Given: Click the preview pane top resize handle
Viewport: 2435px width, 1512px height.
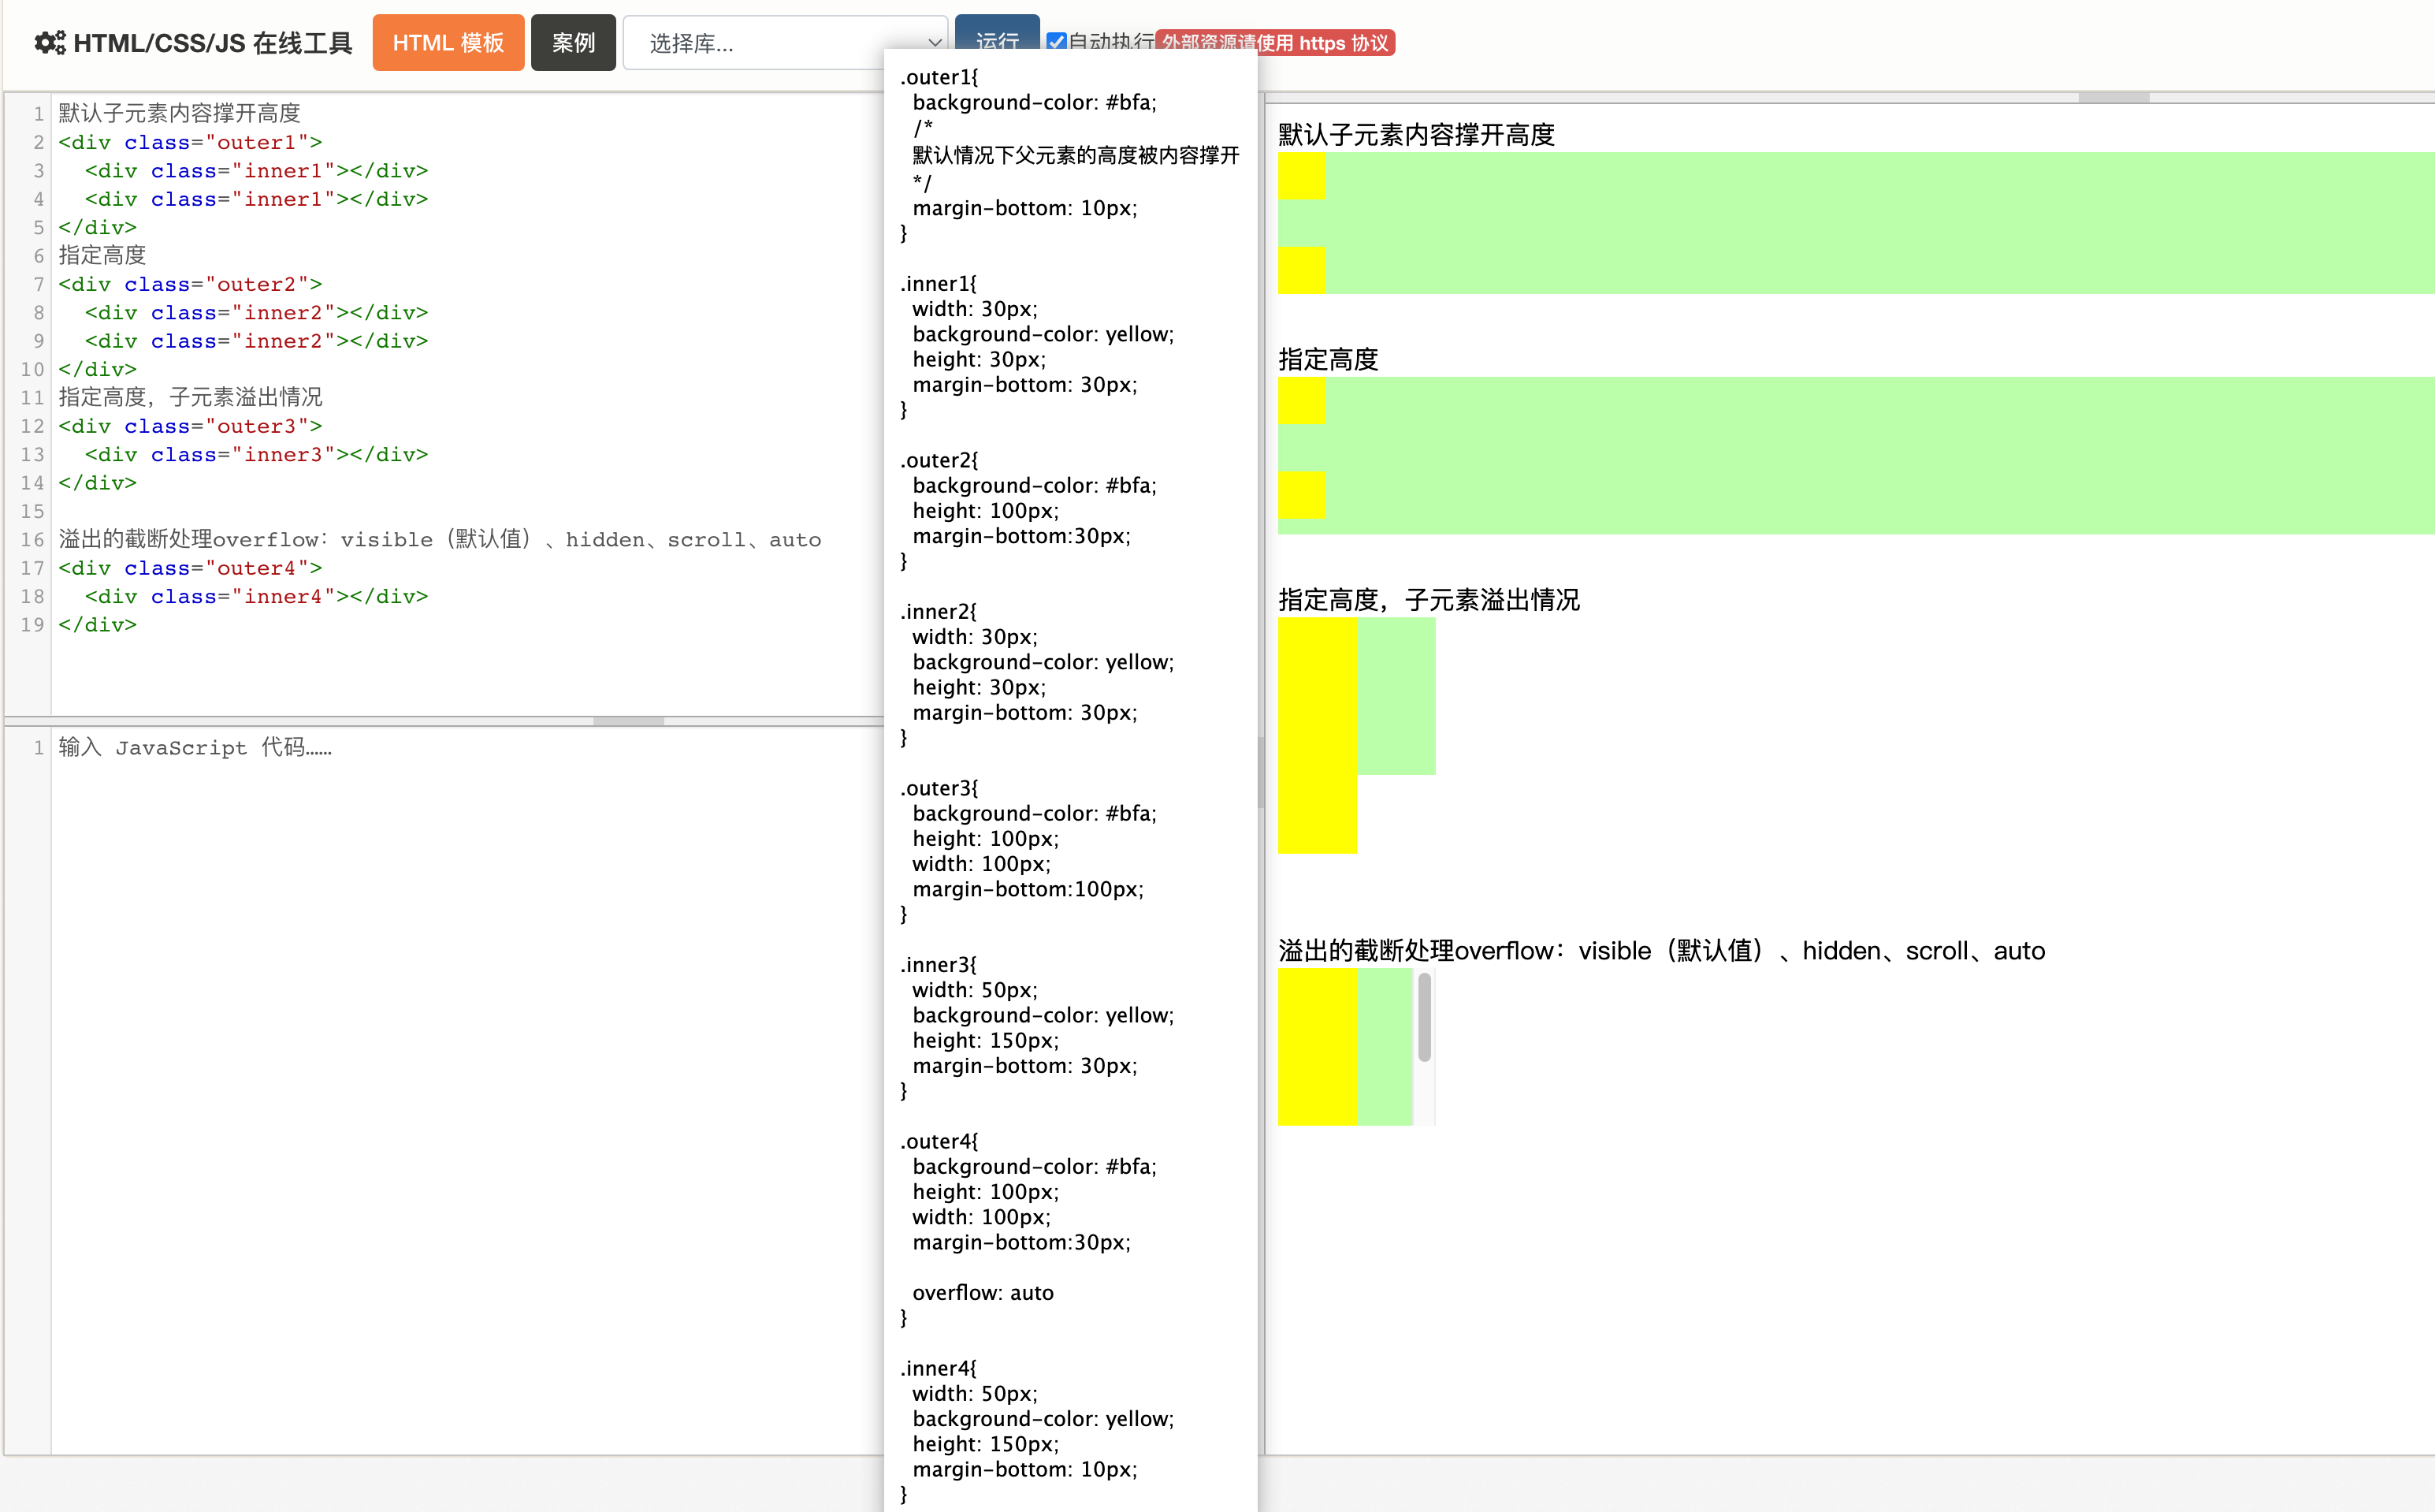Looking at the screenshot, I should pos(2113,98).
